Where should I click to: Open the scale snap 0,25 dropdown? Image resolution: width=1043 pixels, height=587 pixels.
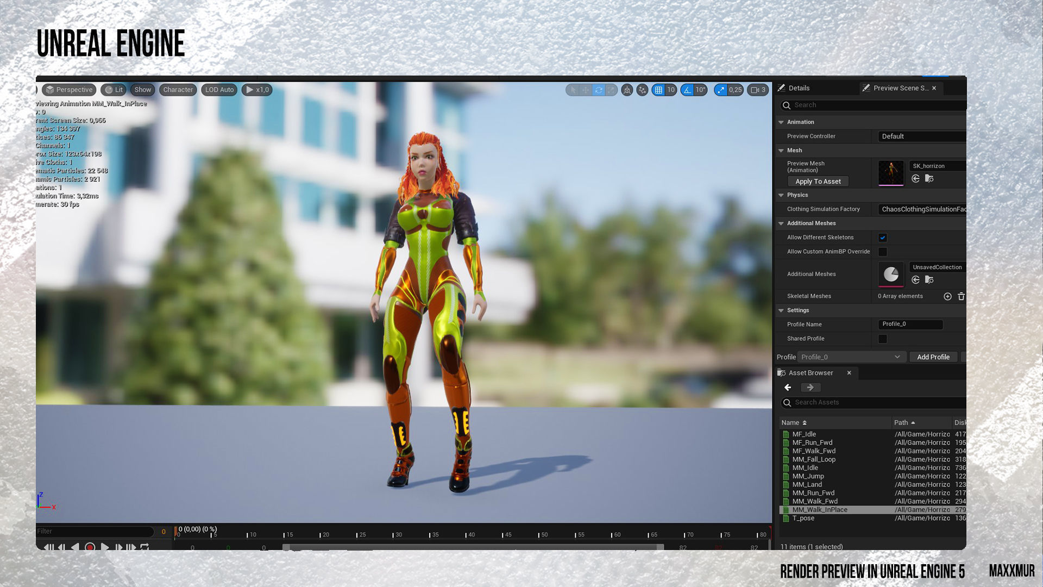(735, 90)
